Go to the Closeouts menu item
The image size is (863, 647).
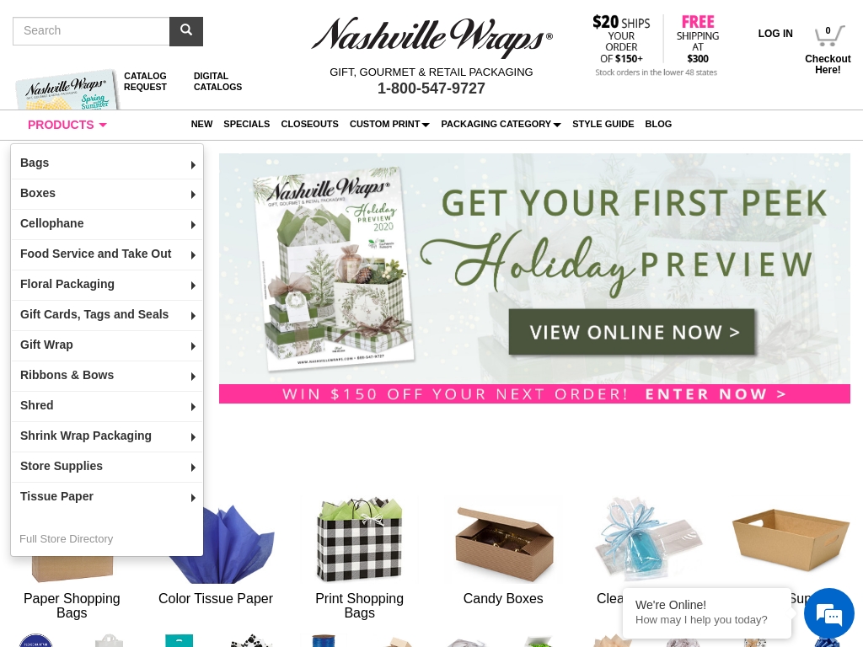(x=309, y=125)
